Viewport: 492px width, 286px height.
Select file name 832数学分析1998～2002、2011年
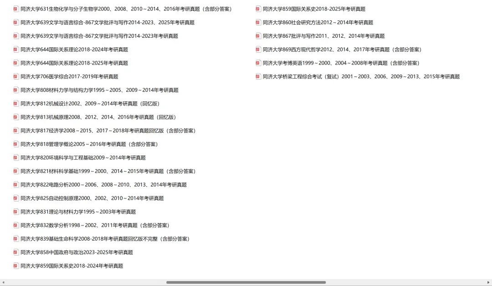tap(95, 225)
